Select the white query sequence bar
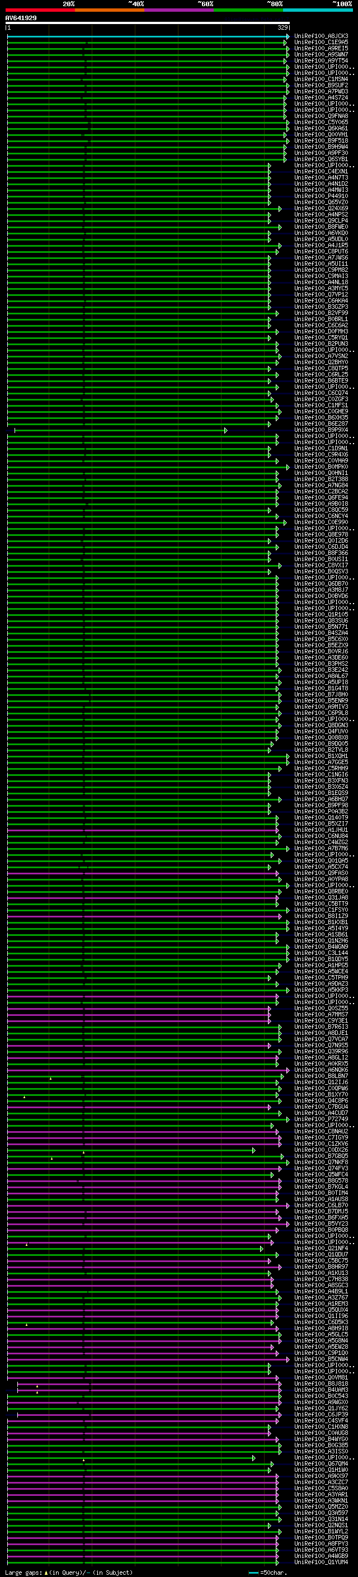358x1577 pixels. 148,23
